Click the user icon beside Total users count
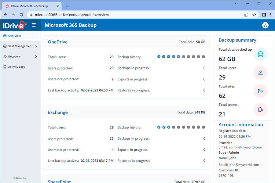Viewport: 275px width, 183px height. coord(260,73)
